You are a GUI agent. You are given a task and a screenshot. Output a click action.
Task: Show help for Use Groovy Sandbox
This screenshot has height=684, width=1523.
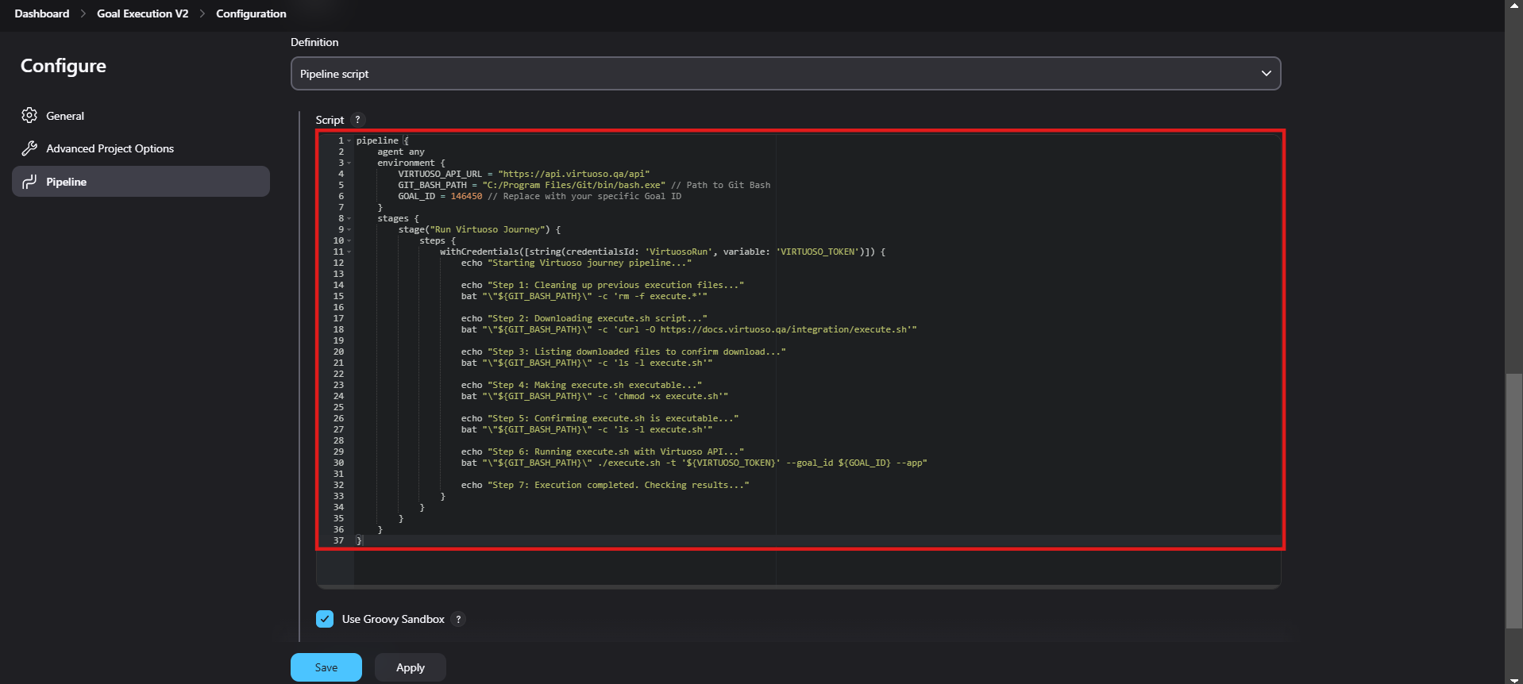(x=458, y=619)
